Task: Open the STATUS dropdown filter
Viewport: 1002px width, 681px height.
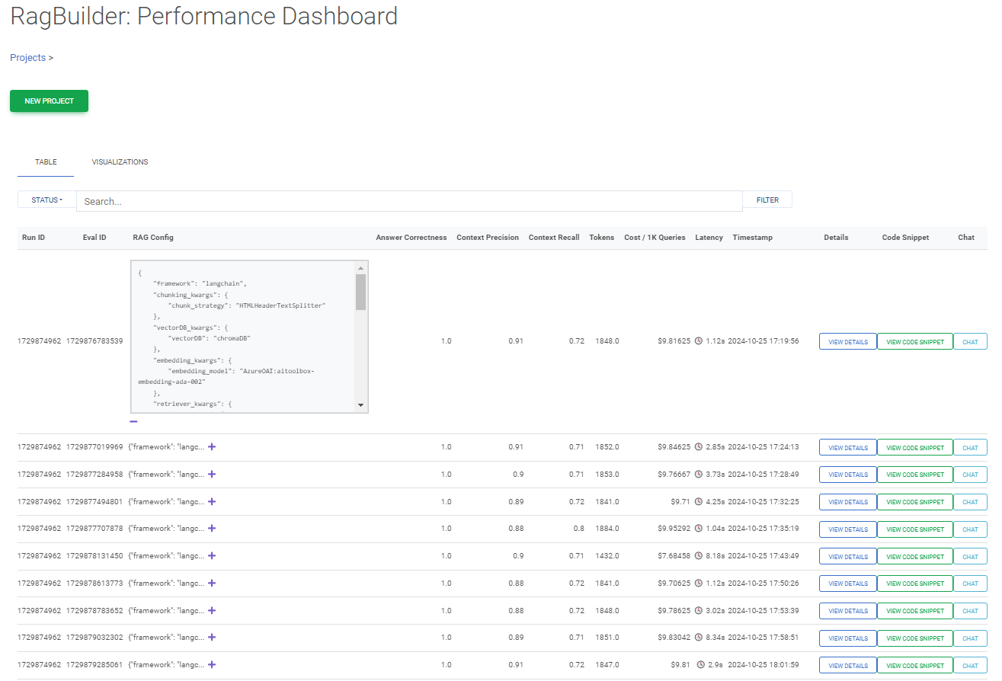Action: [x=46, y=200]
